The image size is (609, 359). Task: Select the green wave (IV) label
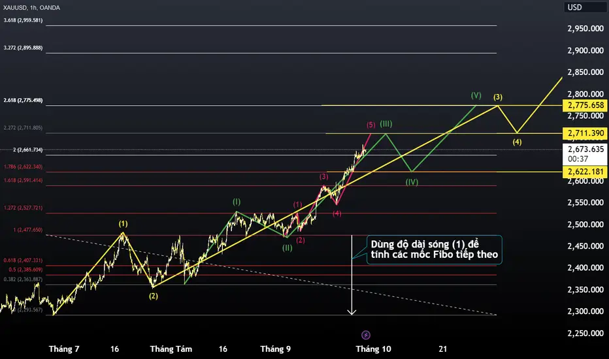coord(412,182)
